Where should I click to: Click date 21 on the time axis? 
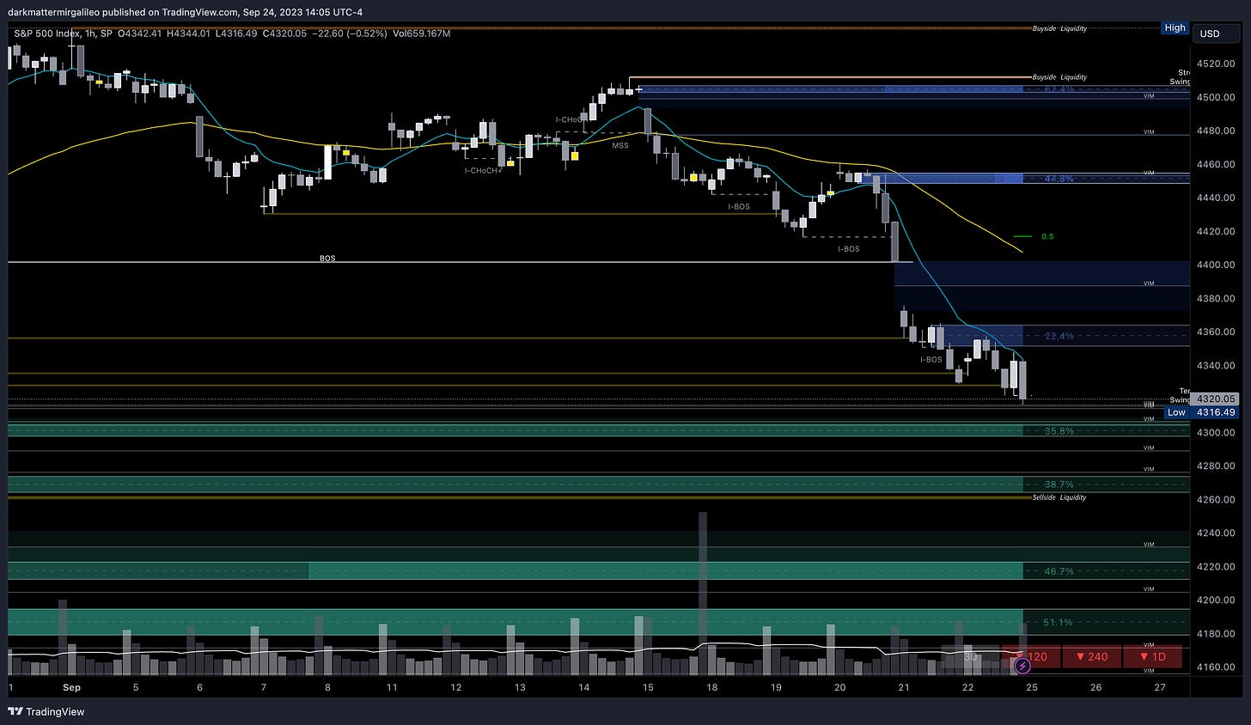(x=904, y=687)
